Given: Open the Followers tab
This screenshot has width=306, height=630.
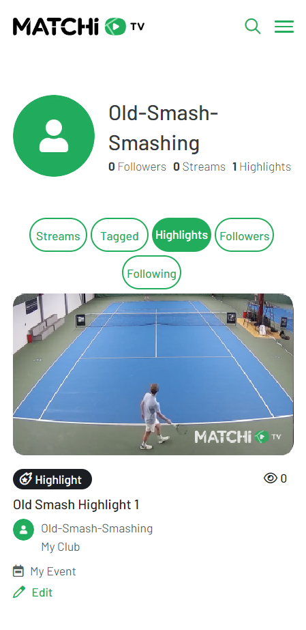Looking at the screenshot, I should pyautogui.click(x=244, y=235).
